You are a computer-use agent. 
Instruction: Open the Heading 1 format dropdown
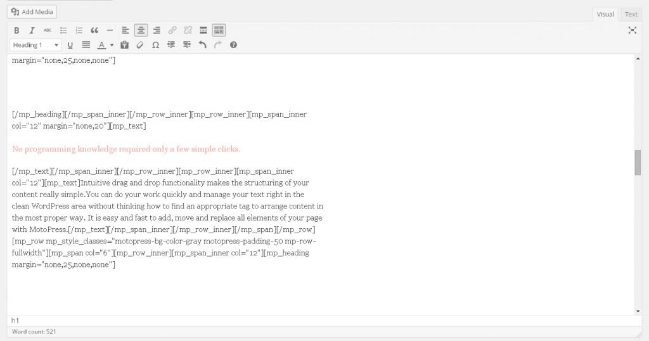coord(35,45)
